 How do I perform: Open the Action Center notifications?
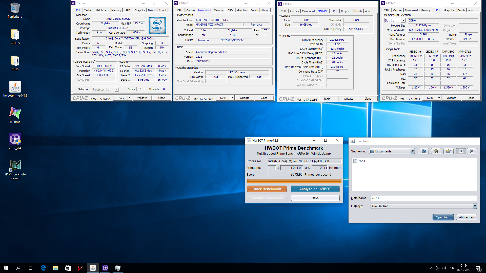[478, 268]
